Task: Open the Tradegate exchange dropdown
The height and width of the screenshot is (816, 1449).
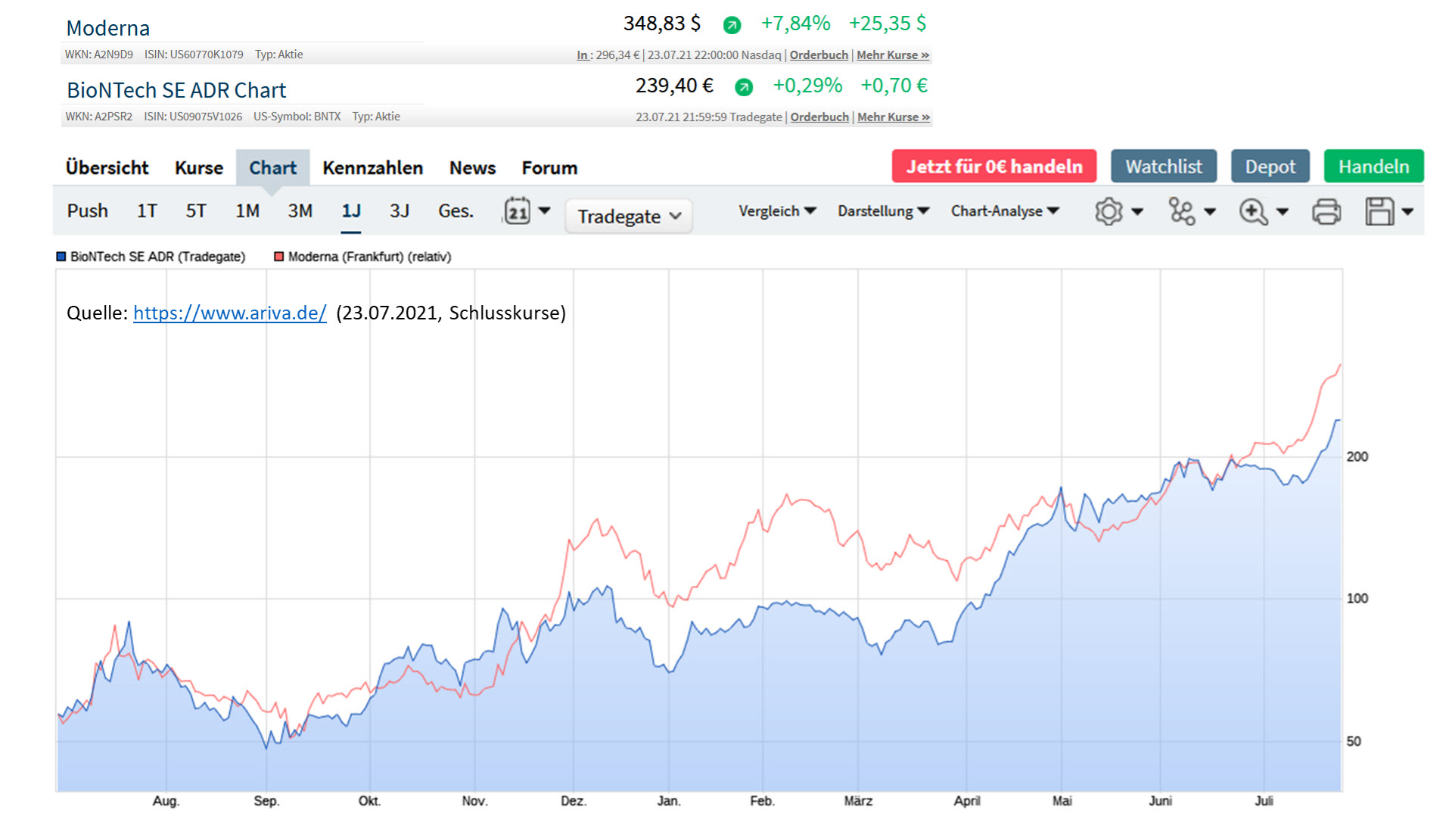Action: coord(629,216)
